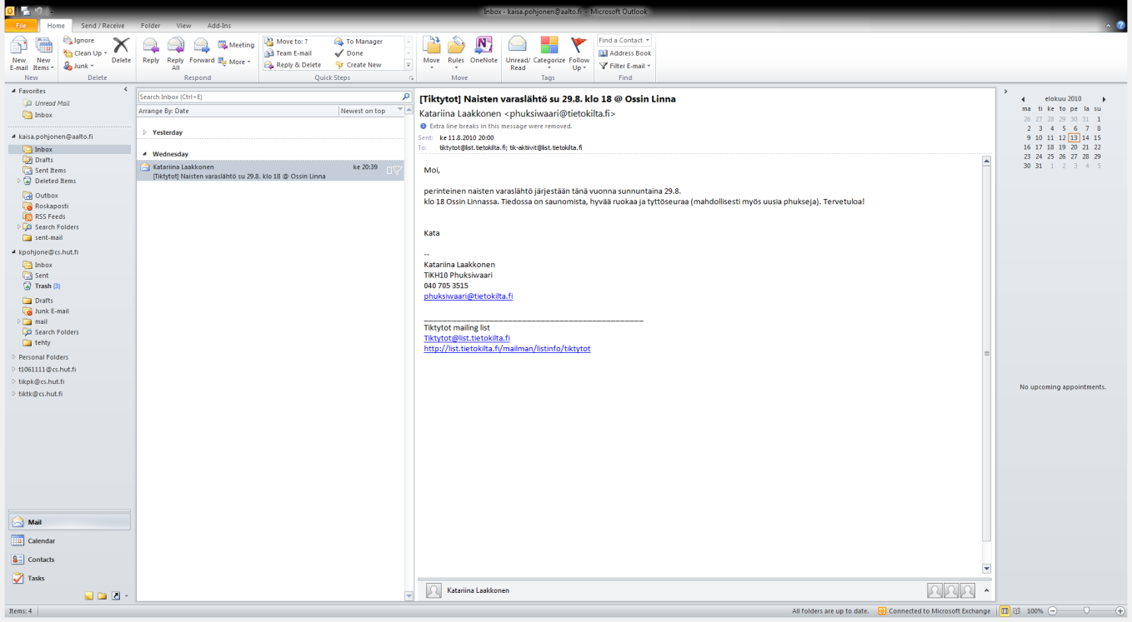Click Reply All in the ribbon
The width and height of the screenshot is (1132, 622).
(175, 53)
